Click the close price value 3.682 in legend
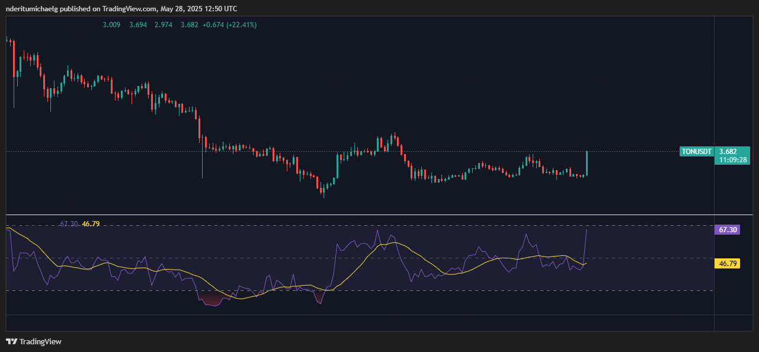The height and width of the screenshot is (352, 759). [190, 25]
